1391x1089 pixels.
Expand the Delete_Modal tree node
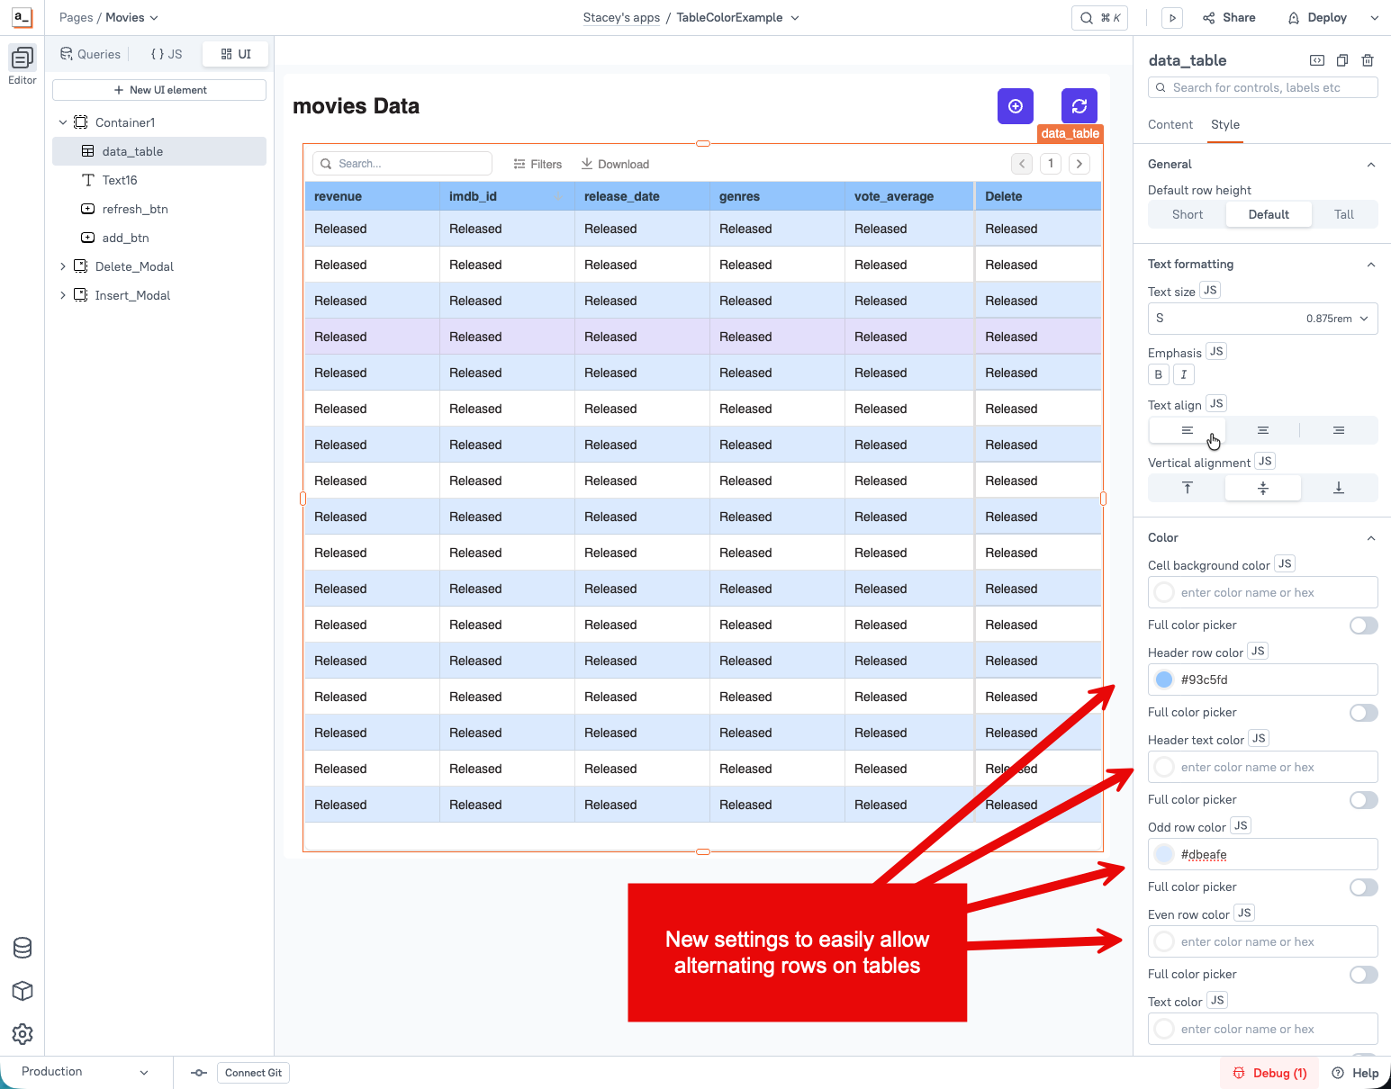coord(63,266)
